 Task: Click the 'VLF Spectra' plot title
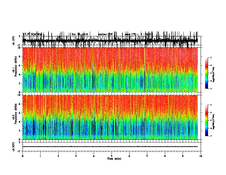pyautogui.click(x=32, y=34)
